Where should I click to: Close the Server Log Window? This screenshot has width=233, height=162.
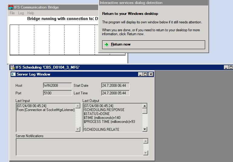click(151, 74)
